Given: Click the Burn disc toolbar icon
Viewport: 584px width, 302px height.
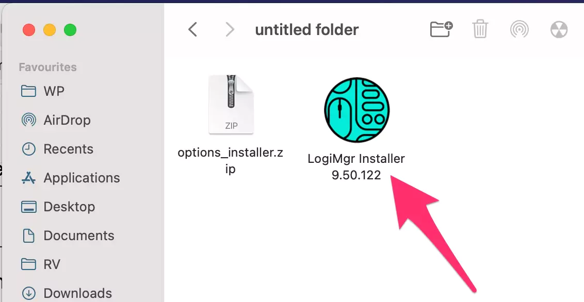Looking at the screenshot, I should coord(559,29).
